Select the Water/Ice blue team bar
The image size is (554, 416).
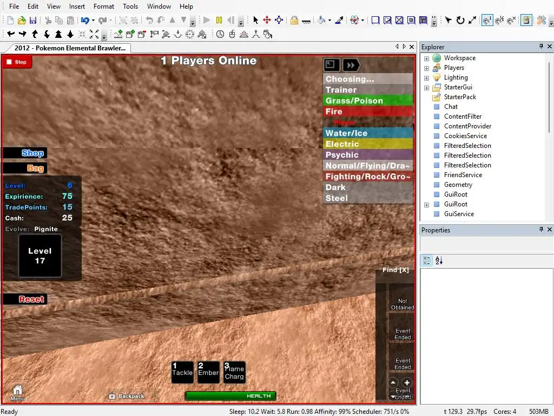(368, 133)
